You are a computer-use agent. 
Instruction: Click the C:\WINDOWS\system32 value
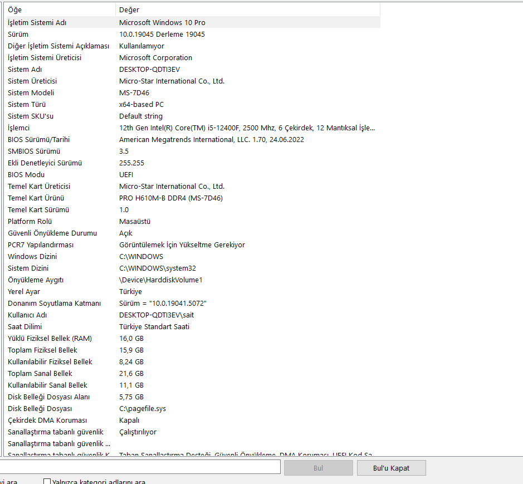pos(158,268)
